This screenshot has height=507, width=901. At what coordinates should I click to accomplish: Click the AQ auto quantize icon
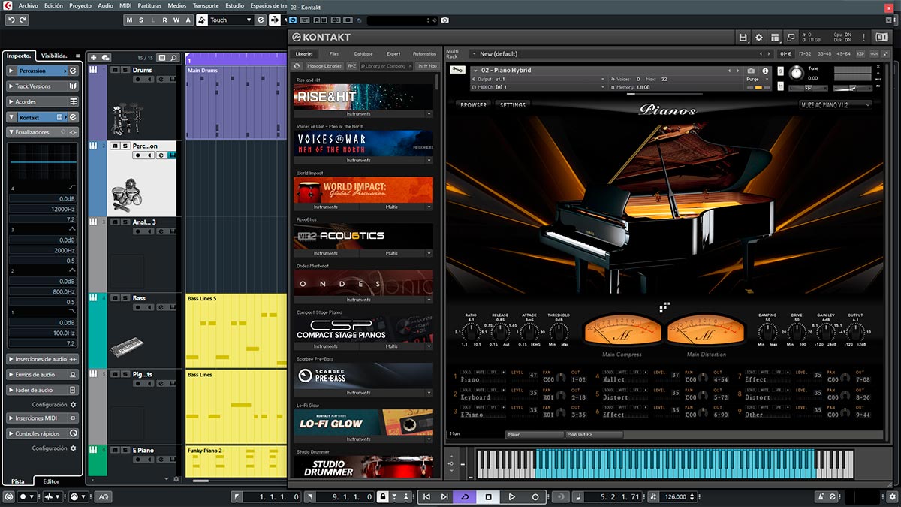103,497
